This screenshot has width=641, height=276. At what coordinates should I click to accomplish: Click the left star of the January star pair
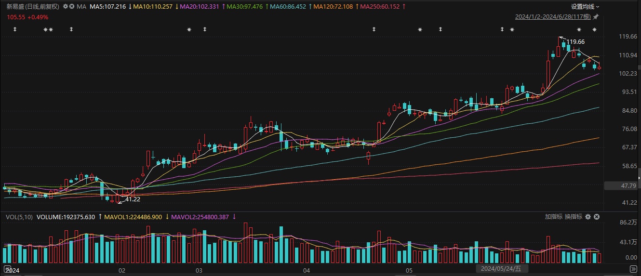pos(46,30)
